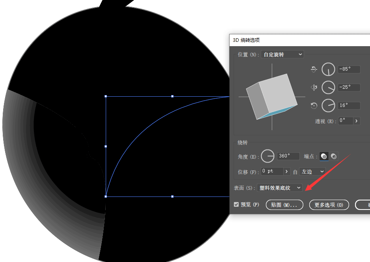Open the 自 dropdown showing 左边
Image resolution: width=370 pixels, height=262 pixels.
pyautogui.click(x=312, y=172)
